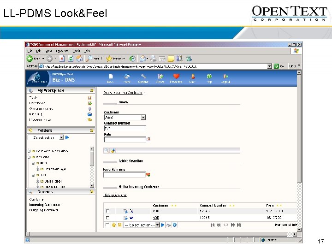Tick the select-all checkbox in hit list footer
The height and width of the screenshot is (249, 332).
107,225
